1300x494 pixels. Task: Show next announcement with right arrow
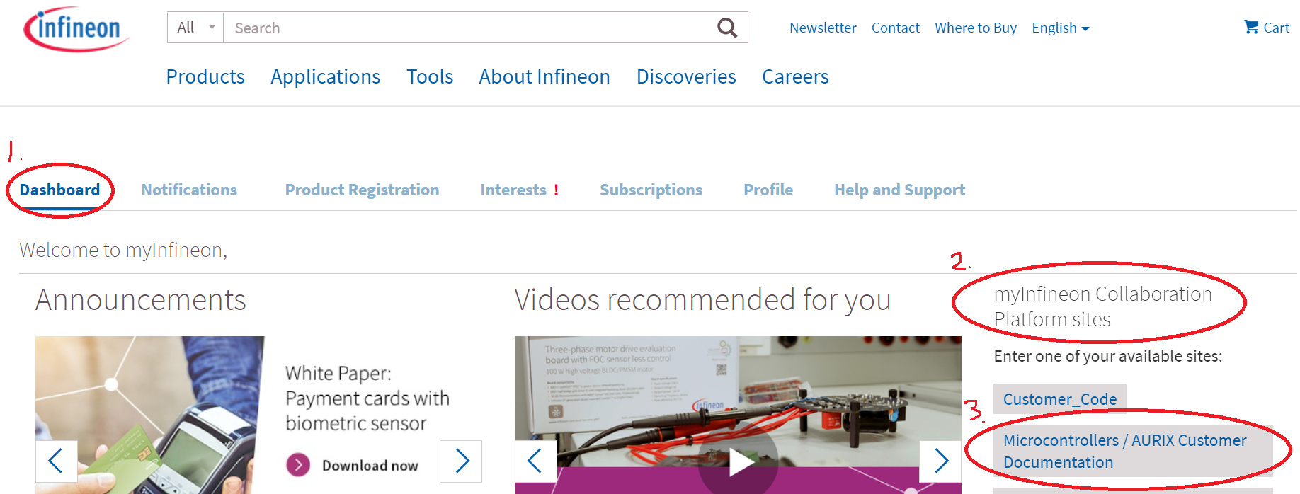click(x=461, y=461)
